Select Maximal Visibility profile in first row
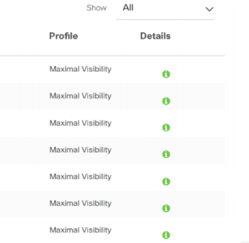249x243 pixels. click(x=81, y=69)
